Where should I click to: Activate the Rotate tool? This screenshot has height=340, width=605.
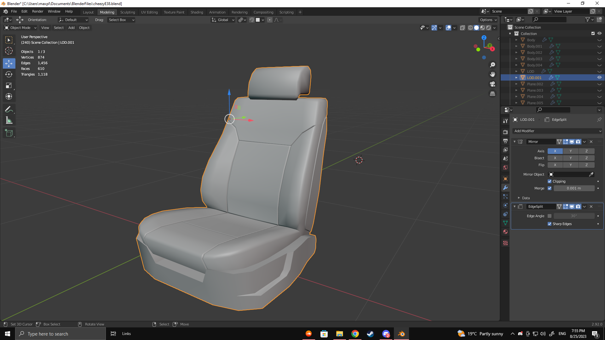pyautogui.click(x=9, y=75)
